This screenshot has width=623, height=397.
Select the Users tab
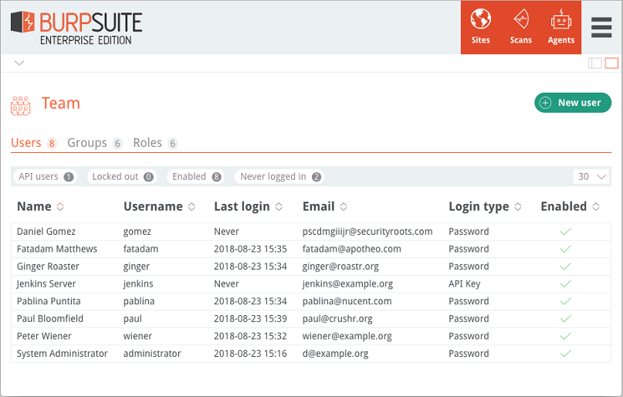point(33,143)
